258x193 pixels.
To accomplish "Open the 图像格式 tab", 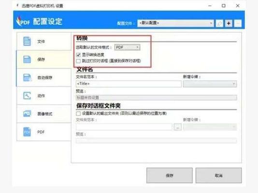I will coord(44,114).
